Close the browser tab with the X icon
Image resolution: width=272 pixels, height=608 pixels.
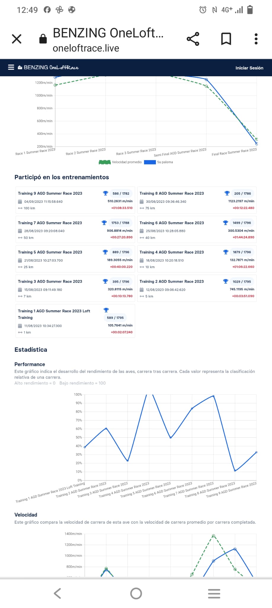[17, 39]
